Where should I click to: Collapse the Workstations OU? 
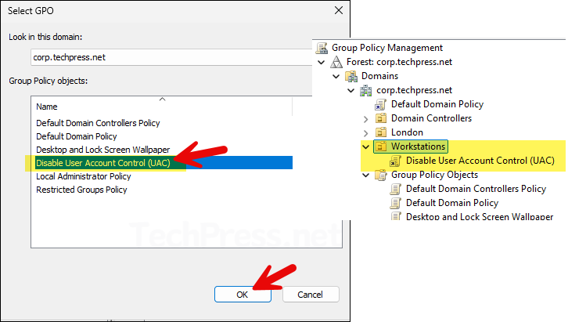point(366,147)
